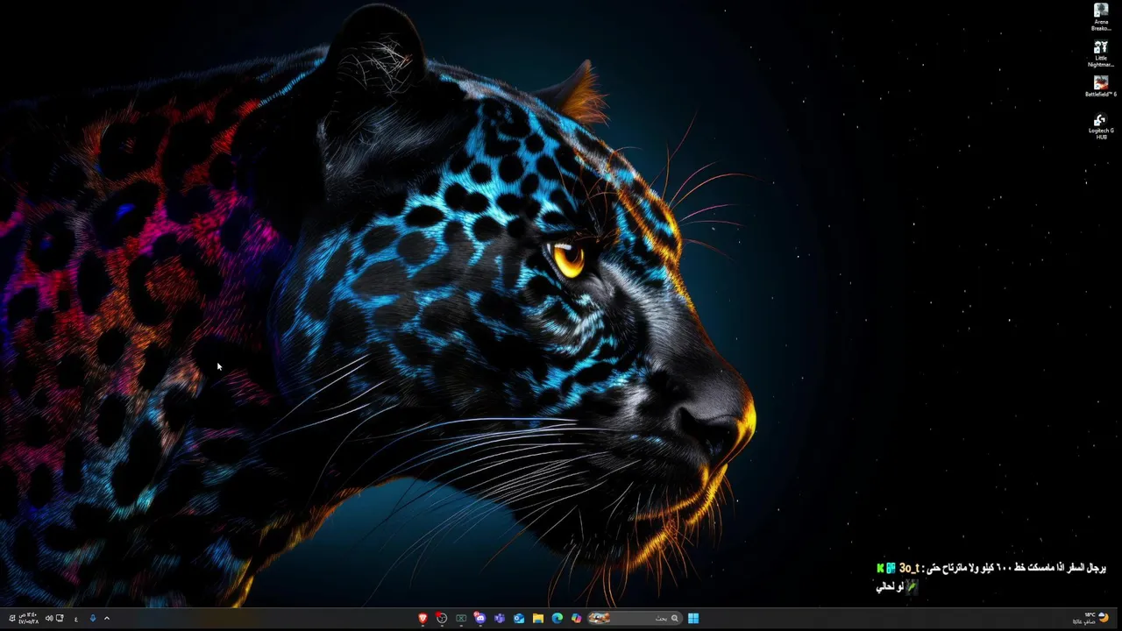
Task: Open the Little Nightmares desktop shortcut
Action: coord(1101,53)
